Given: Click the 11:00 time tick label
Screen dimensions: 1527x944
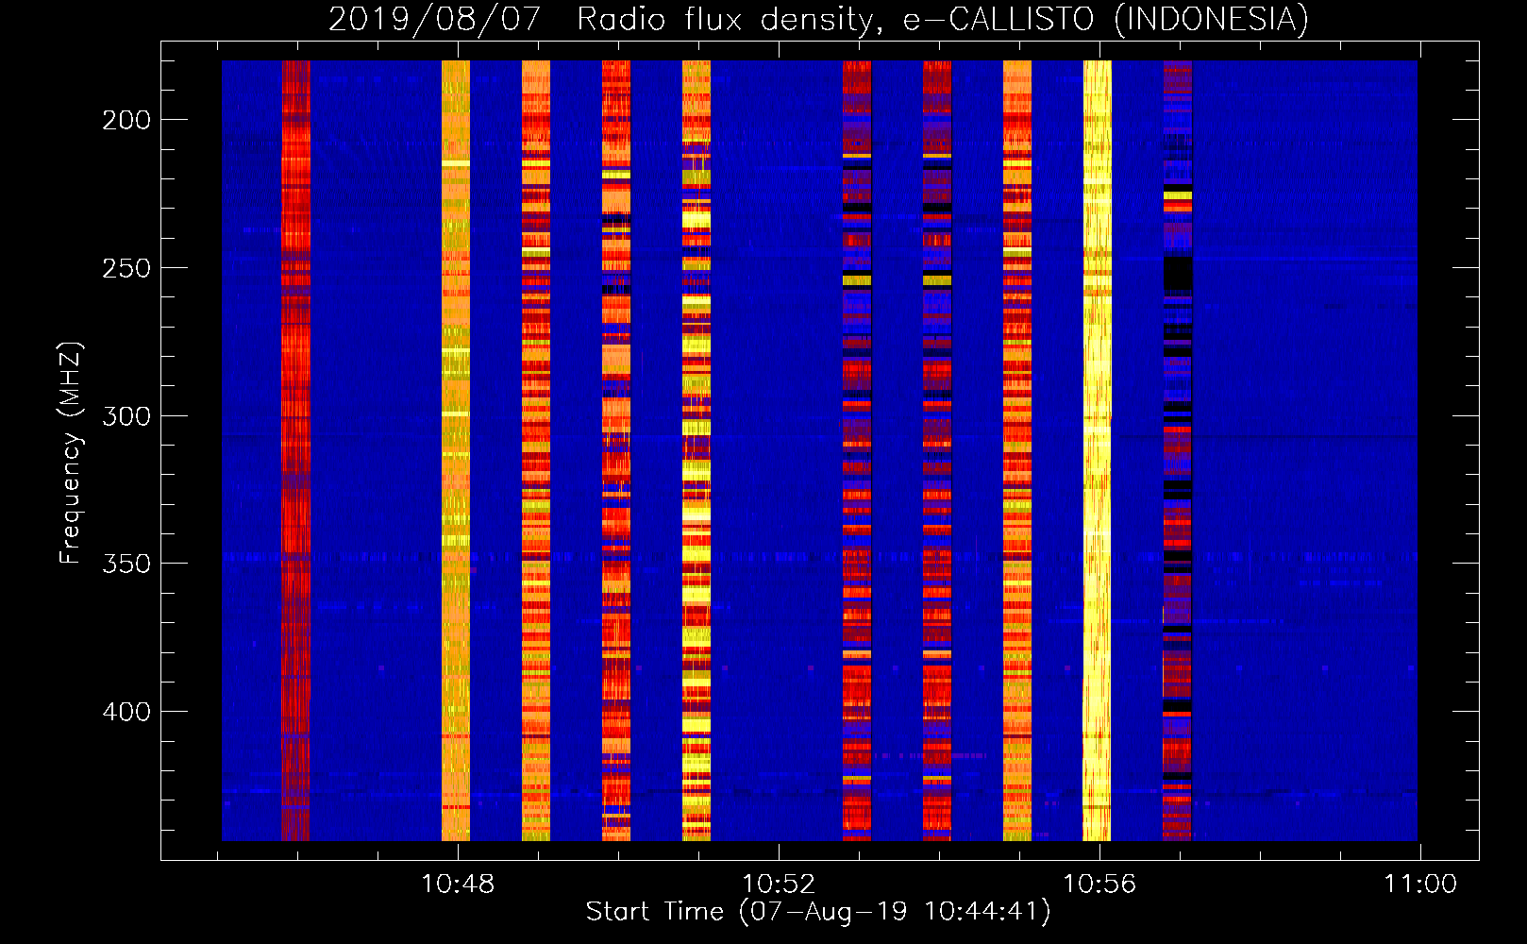Looking at the screenshot, I should [x=1420, y=885].
